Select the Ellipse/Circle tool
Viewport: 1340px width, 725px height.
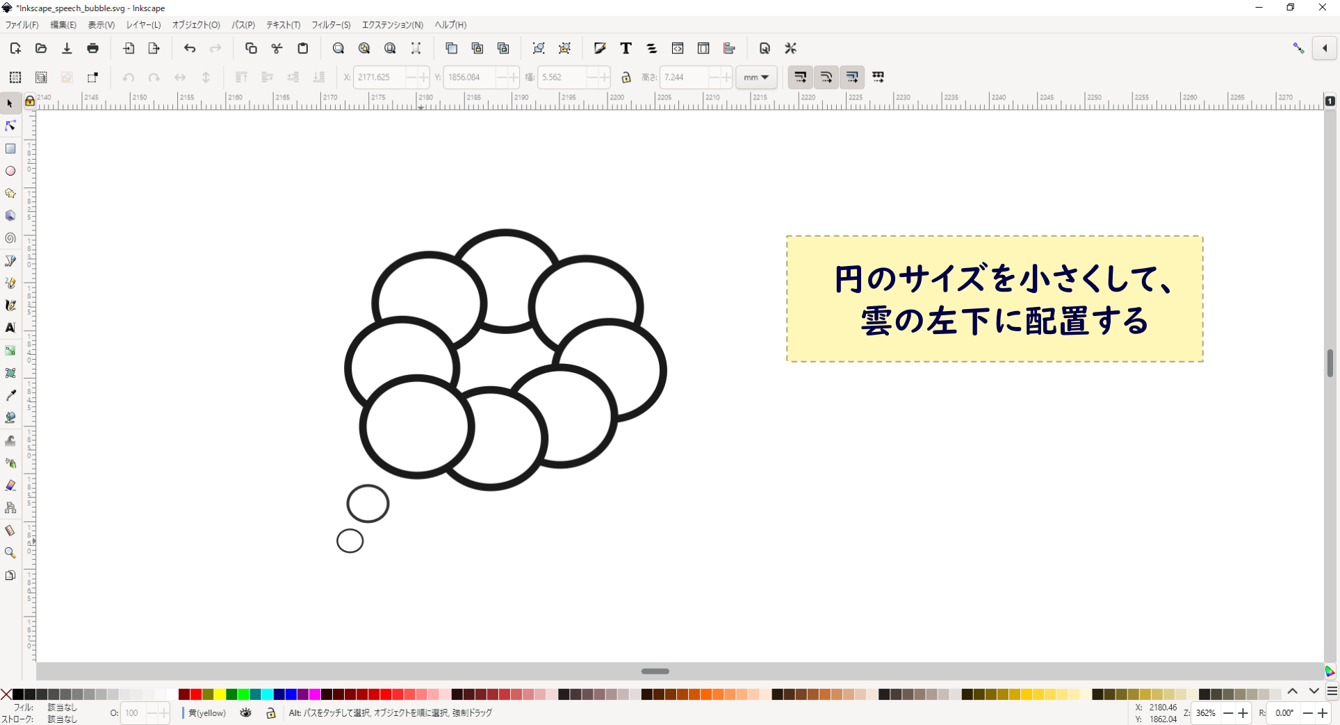[x=11, y=171]
